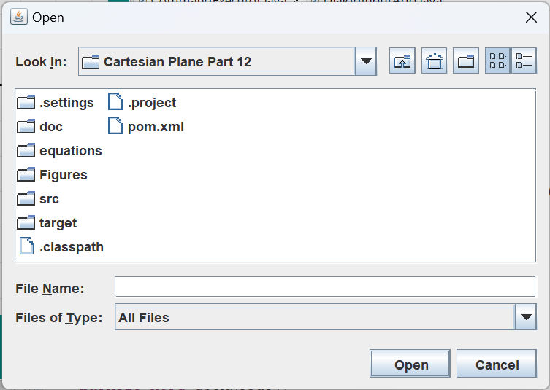
Task: Open the Files of Type dropdown arrow
Action: 526,317
